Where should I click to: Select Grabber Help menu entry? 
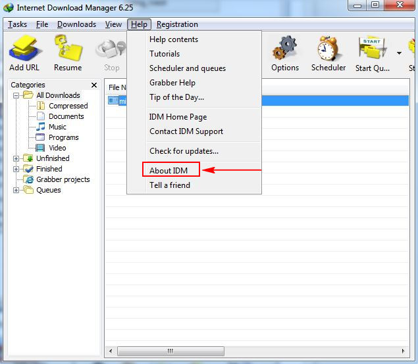[194, 83]
